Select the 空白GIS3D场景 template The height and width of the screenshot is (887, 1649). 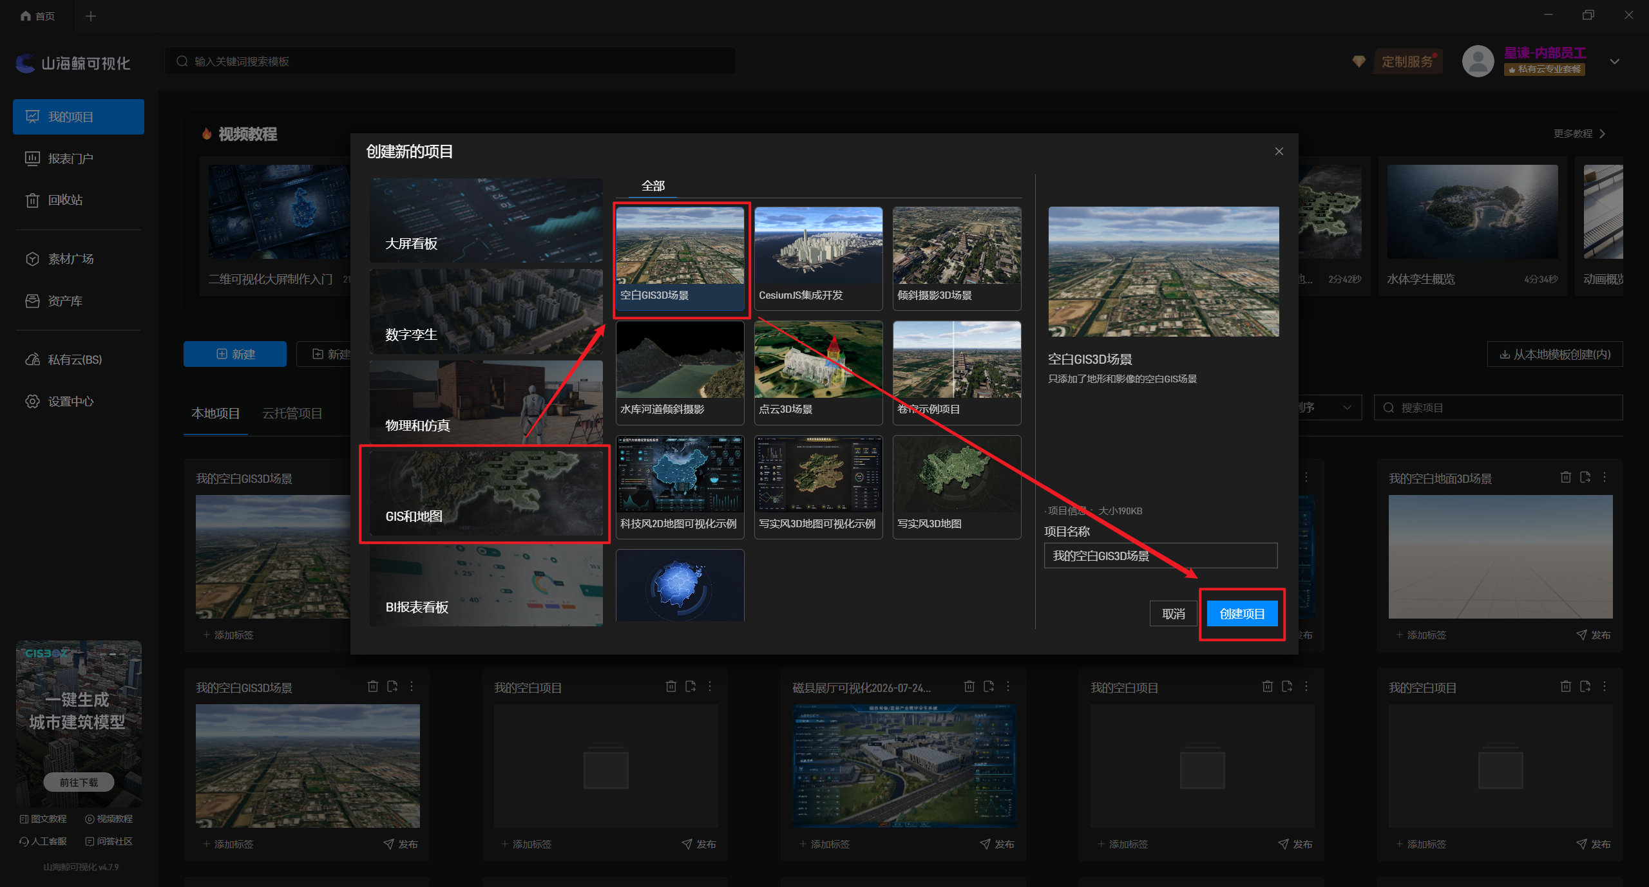pos(680,258)
